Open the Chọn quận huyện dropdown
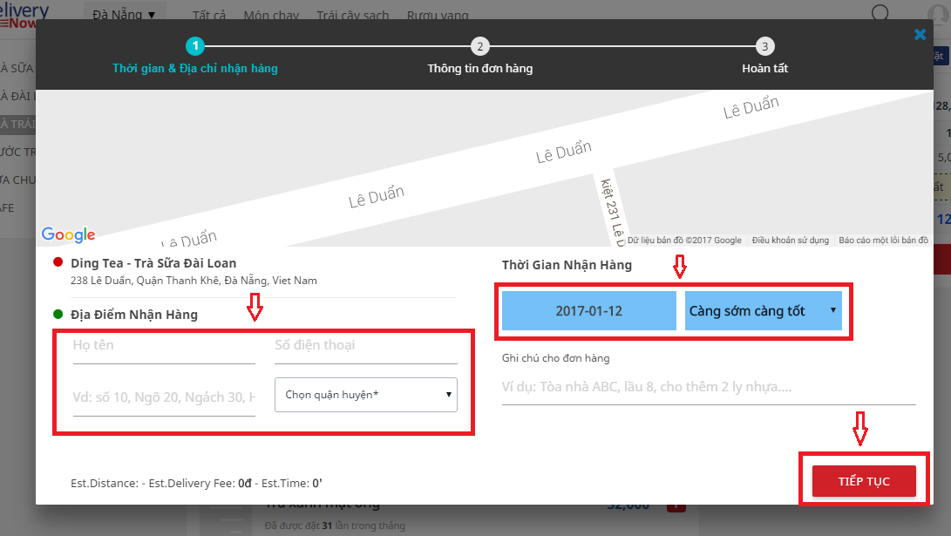The image size is (951, 536). tap(366, 395)
